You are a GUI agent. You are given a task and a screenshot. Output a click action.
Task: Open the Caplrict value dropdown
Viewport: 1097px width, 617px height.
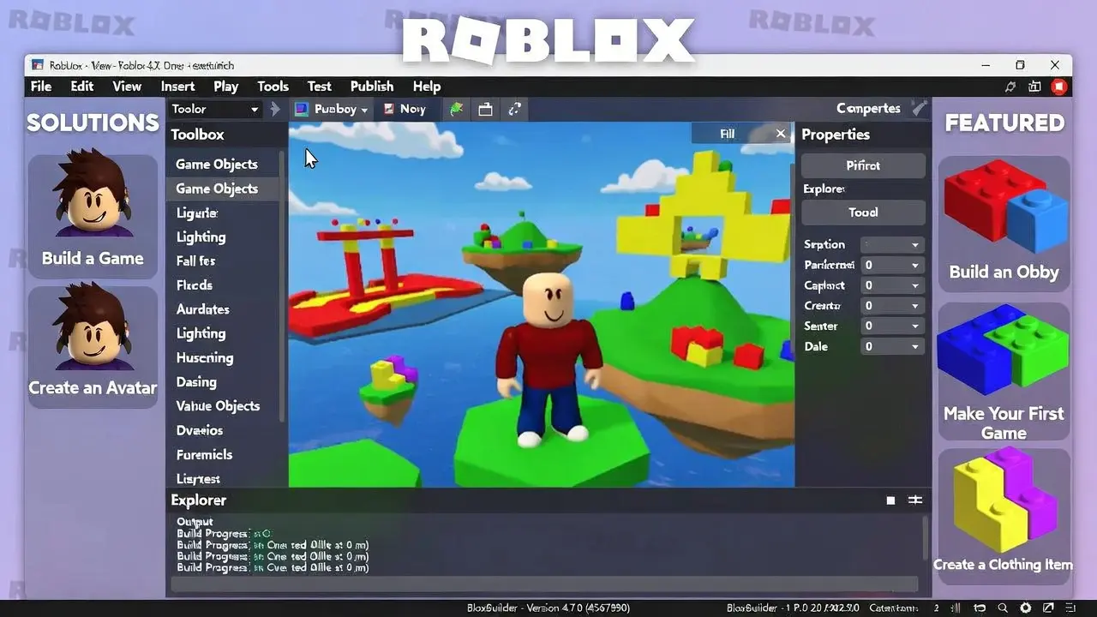(892, 285)
